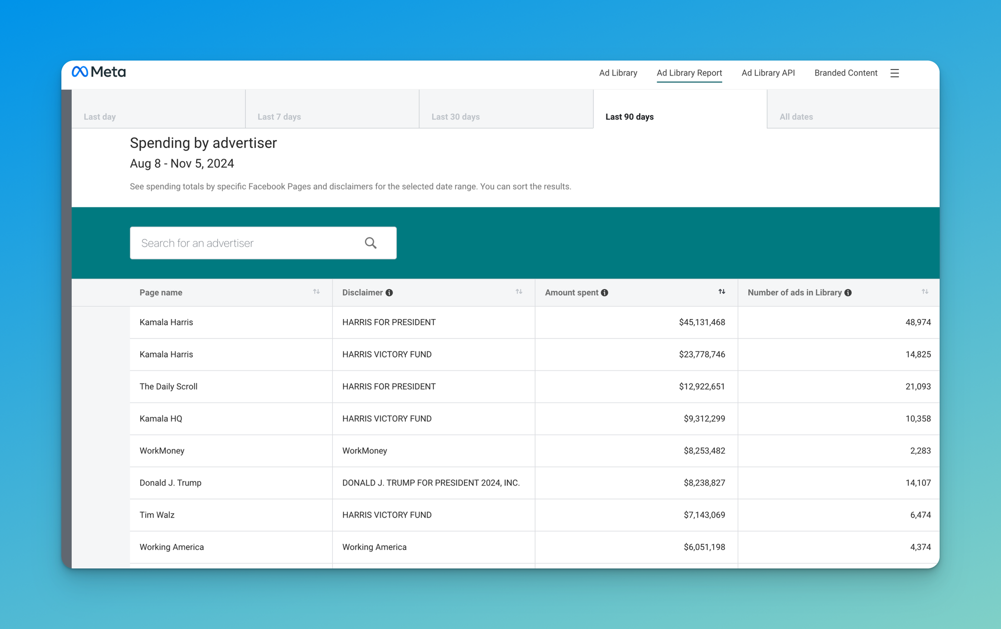Click the WorkMoney page name row
This screenshot has width=1001, height=629.
tap(162, 450)
